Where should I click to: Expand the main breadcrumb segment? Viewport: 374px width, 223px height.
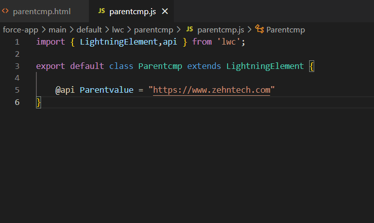click(x=58, y=29)
